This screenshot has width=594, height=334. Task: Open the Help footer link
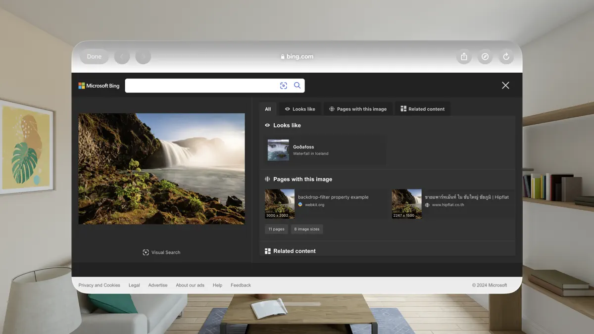pyautogui.click(x=217, y=285)
